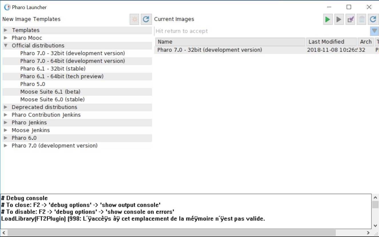Click the gray play launch-without-settings button

click(339, 19)
